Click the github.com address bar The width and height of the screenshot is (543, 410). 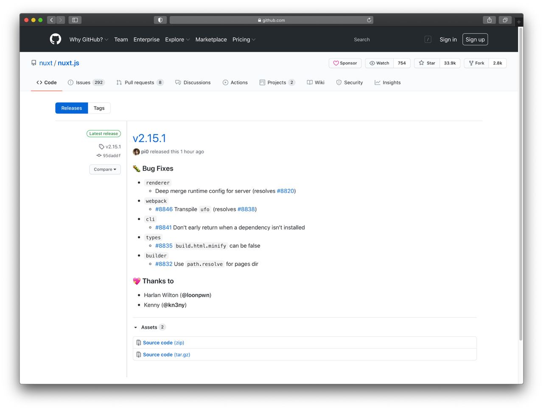point(271,20)
